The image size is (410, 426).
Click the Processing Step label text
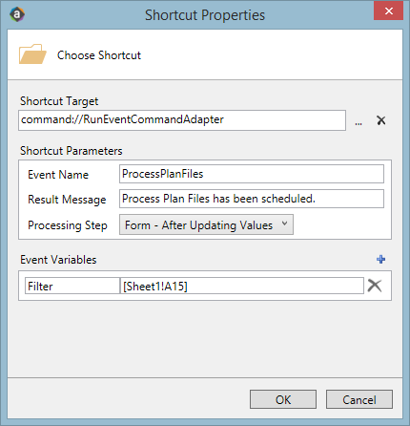(x=68, y=225)
